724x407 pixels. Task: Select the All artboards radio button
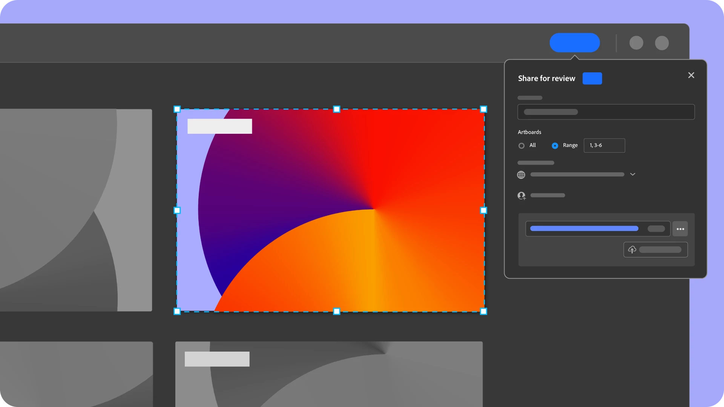click(522, 145)
